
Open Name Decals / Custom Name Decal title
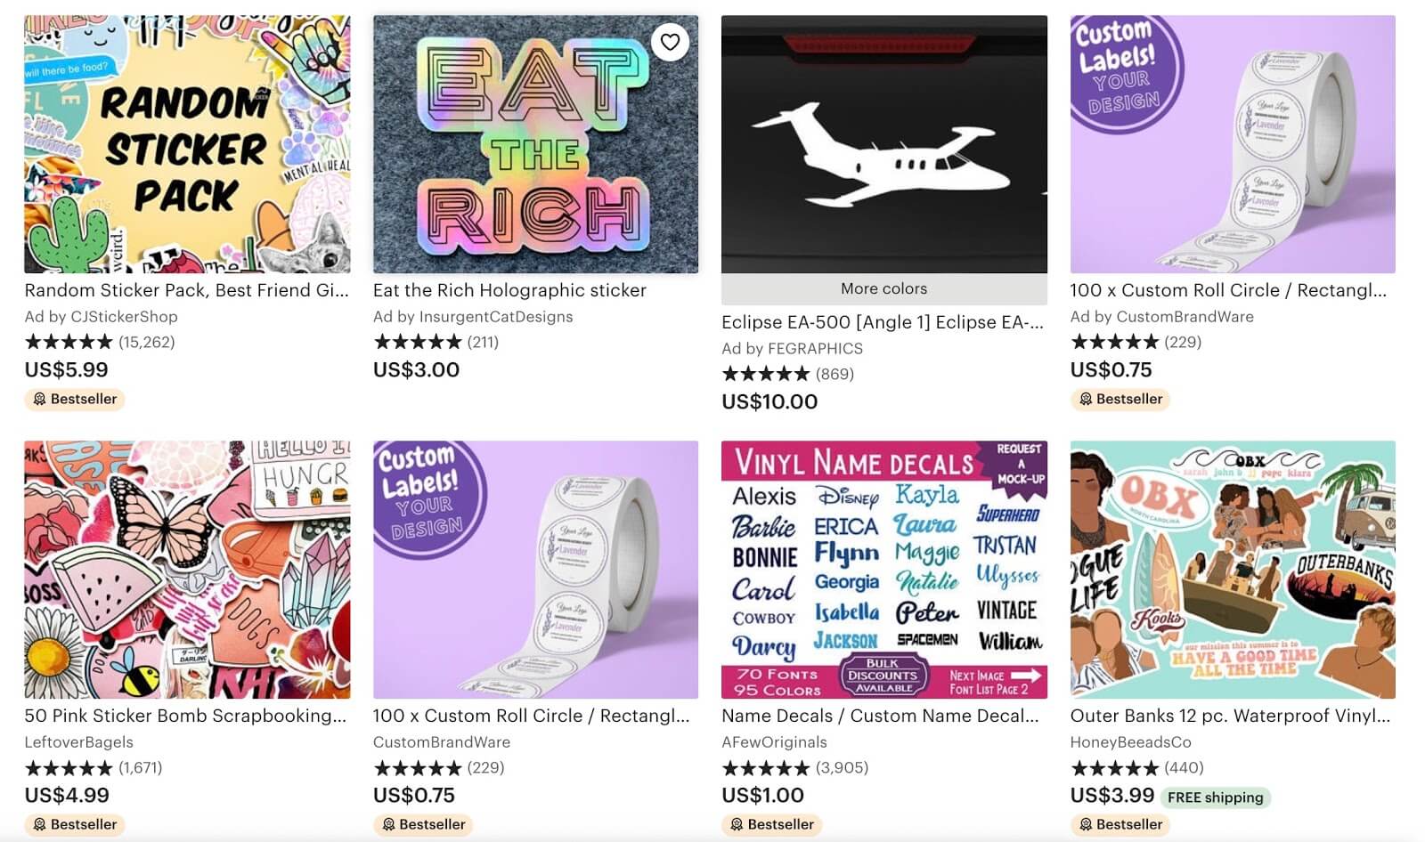[x=880, y=716]
